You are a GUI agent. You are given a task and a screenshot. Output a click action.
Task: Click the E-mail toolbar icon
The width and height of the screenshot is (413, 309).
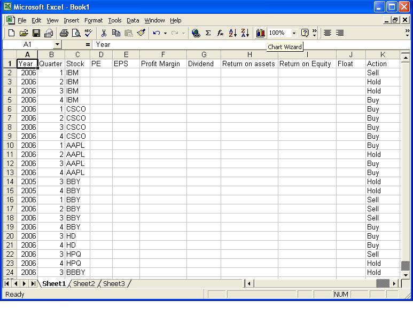point(49,33)
